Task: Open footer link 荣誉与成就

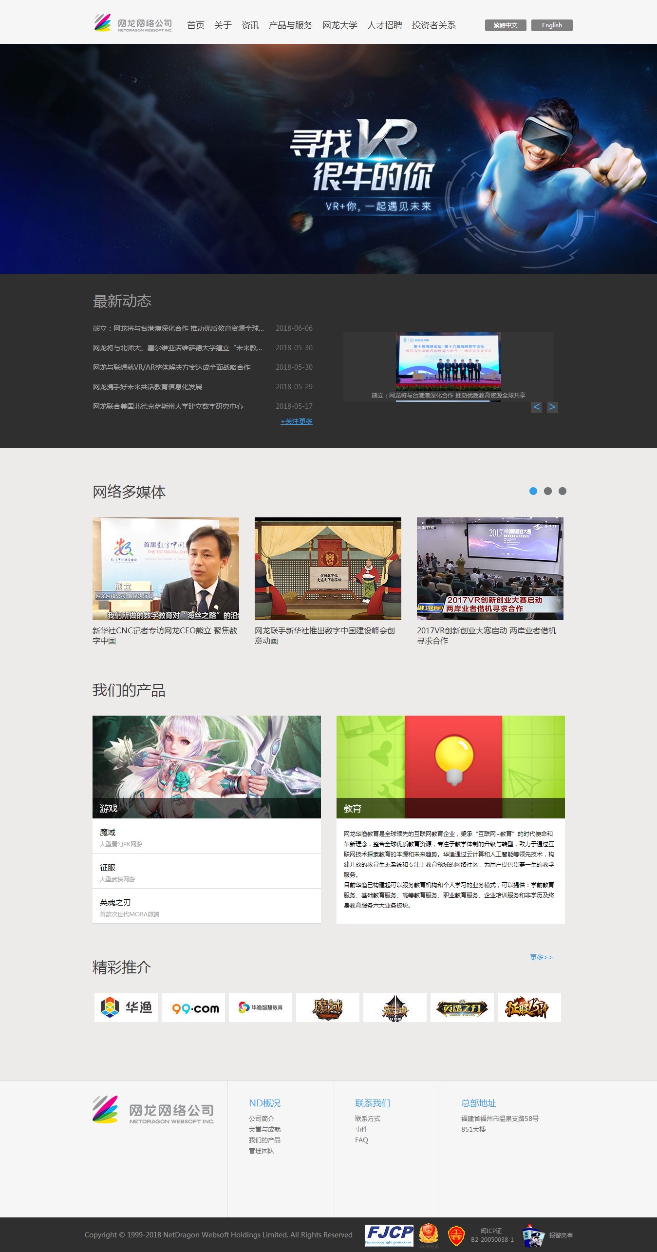Action: click(x=264, y=1129)
